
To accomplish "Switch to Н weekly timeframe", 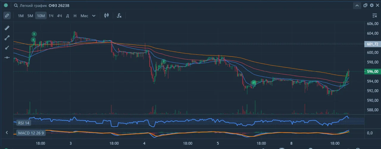I will [75, 16].
